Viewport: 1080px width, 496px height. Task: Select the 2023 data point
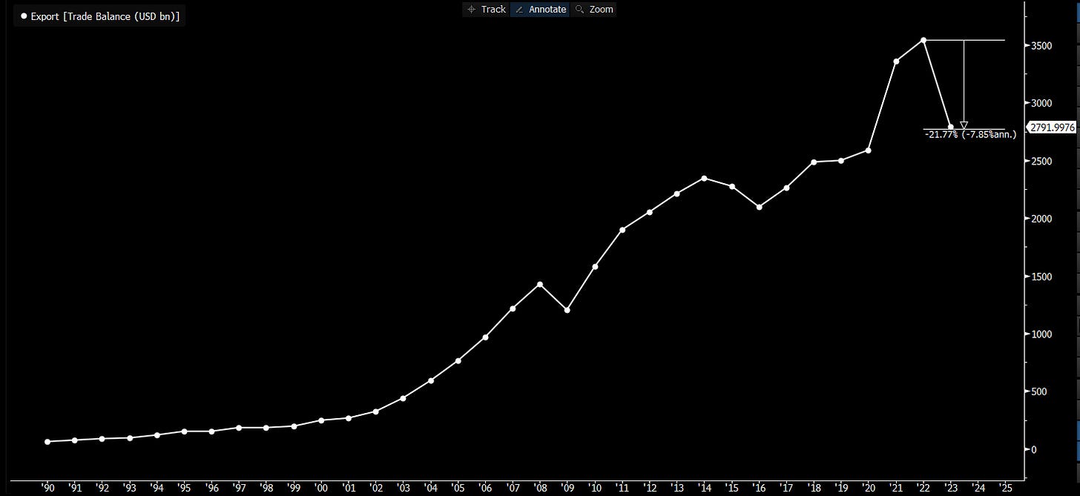950,127
